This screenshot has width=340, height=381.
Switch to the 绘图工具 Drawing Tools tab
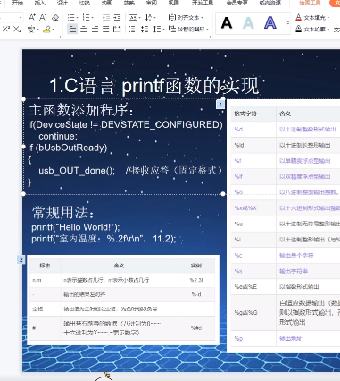pos(310,3)
